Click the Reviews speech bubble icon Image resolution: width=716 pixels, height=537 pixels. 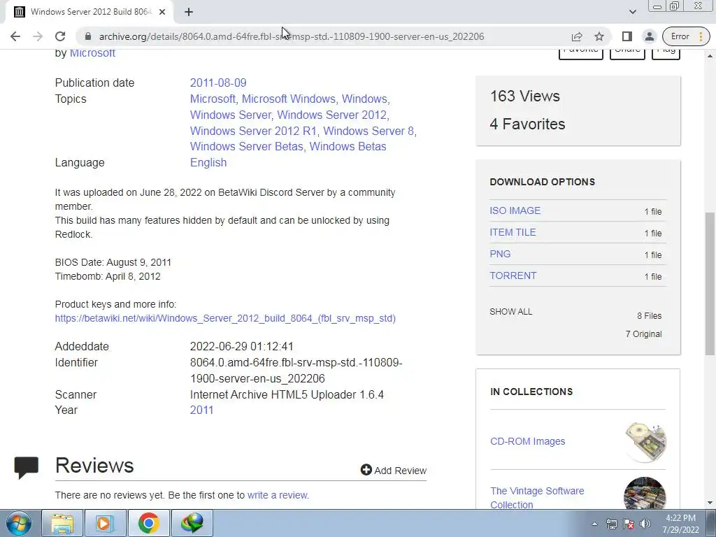27,467
